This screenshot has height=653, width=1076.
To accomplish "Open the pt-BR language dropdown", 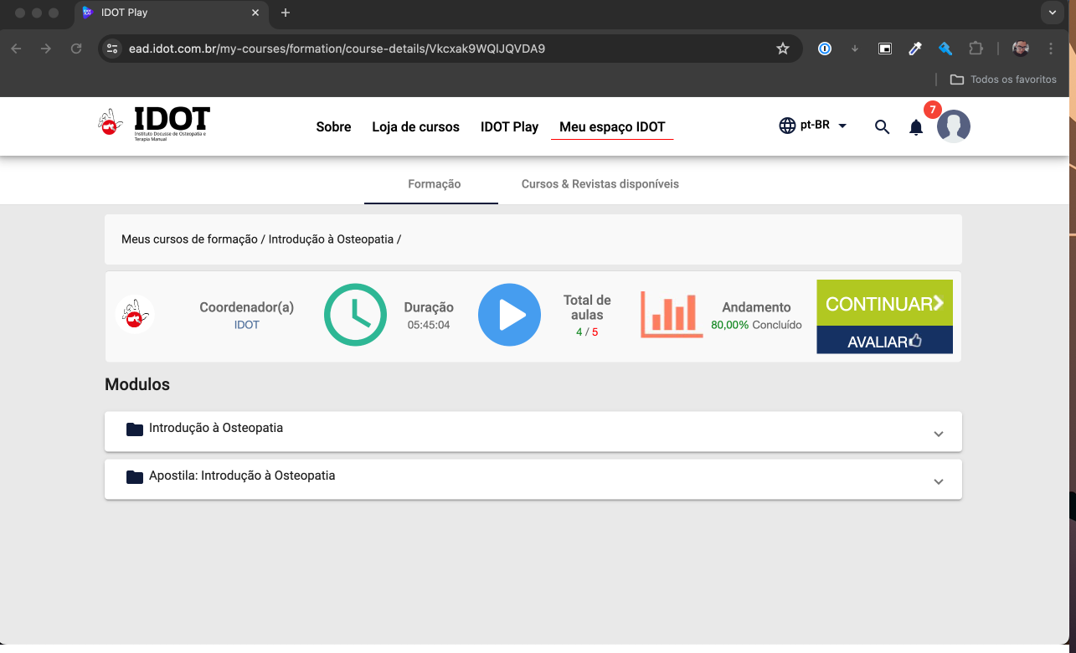I will (824, 126).
